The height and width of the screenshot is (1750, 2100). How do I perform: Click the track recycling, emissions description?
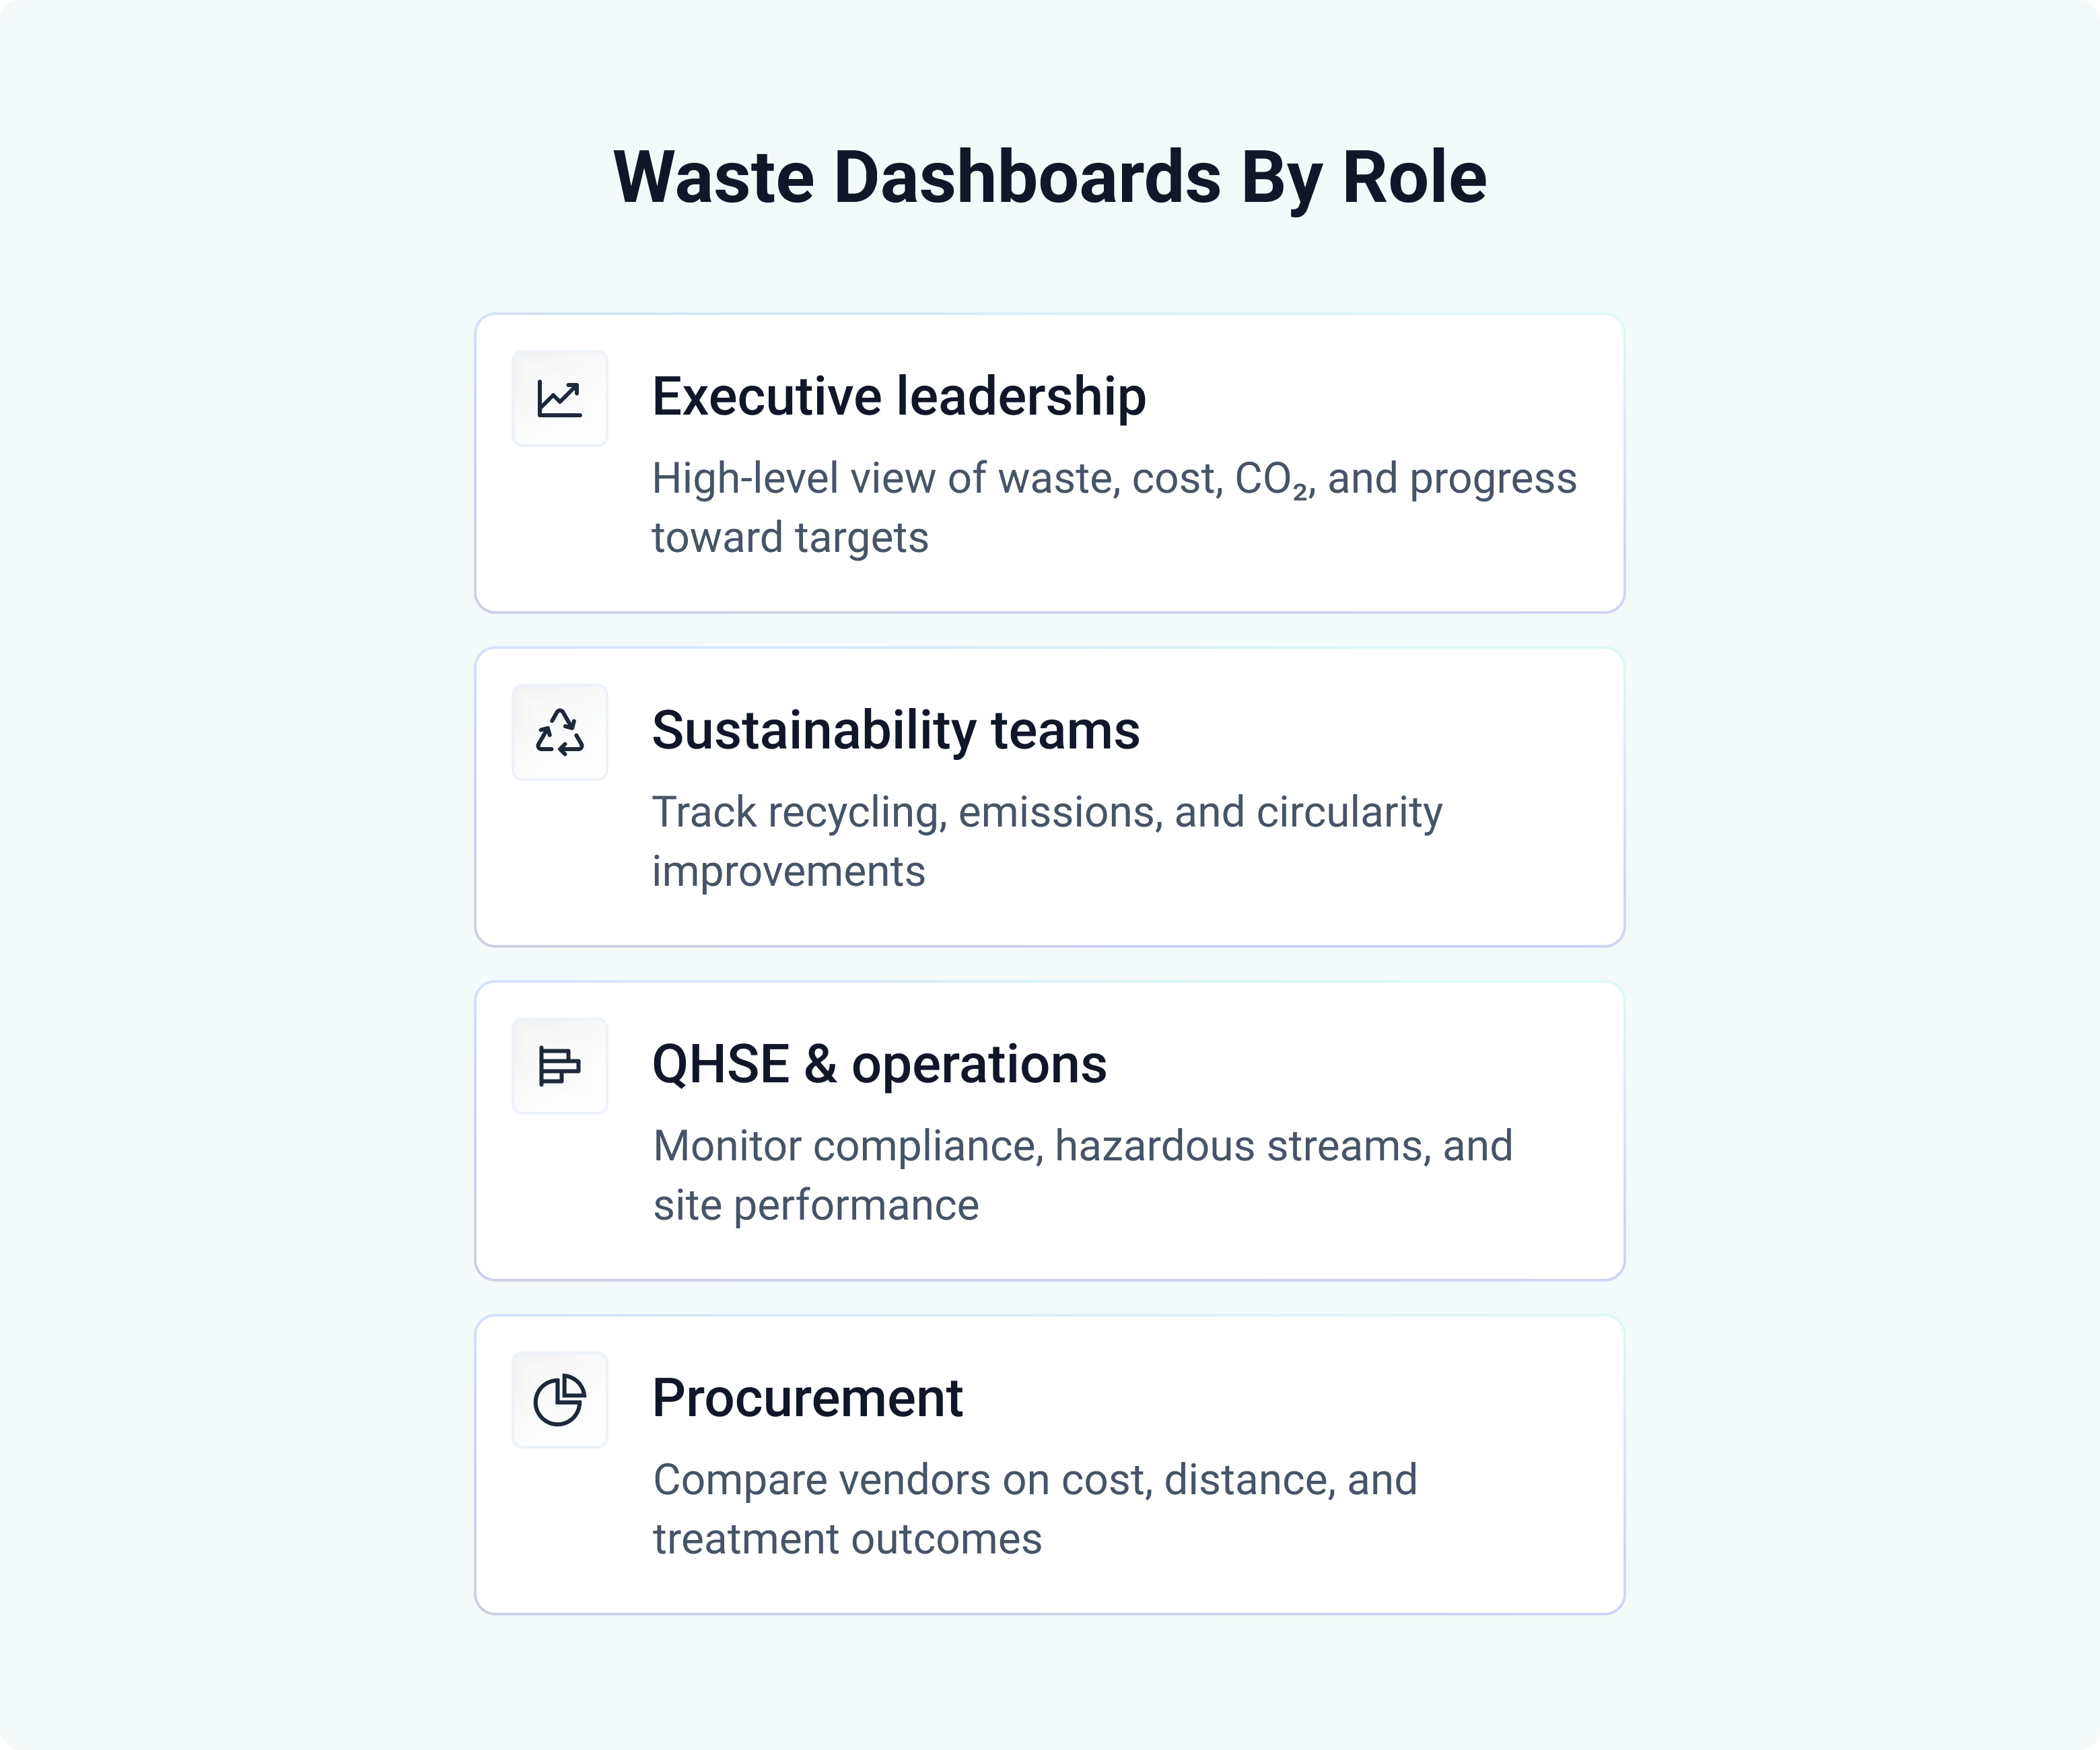click(1046, 812)
